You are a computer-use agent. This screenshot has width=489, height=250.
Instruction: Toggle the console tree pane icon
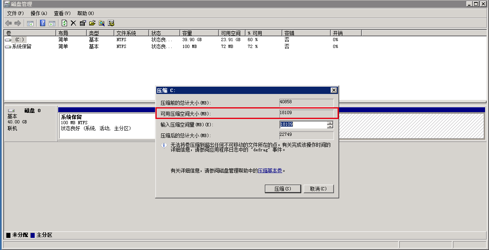point(30,23)
